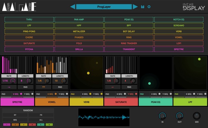Open PAD tab on PEAK EQ slot
208x128 pixels.
[144, 94]
